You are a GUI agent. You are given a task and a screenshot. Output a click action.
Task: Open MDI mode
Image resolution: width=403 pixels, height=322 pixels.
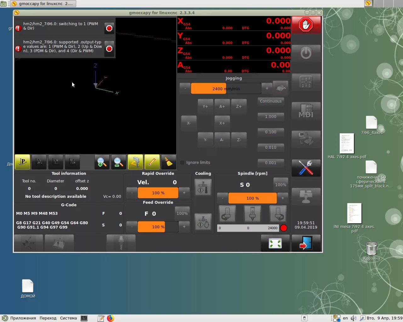pos(306,110)
